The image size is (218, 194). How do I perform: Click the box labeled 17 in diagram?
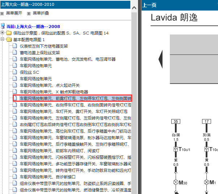(206, 121)
